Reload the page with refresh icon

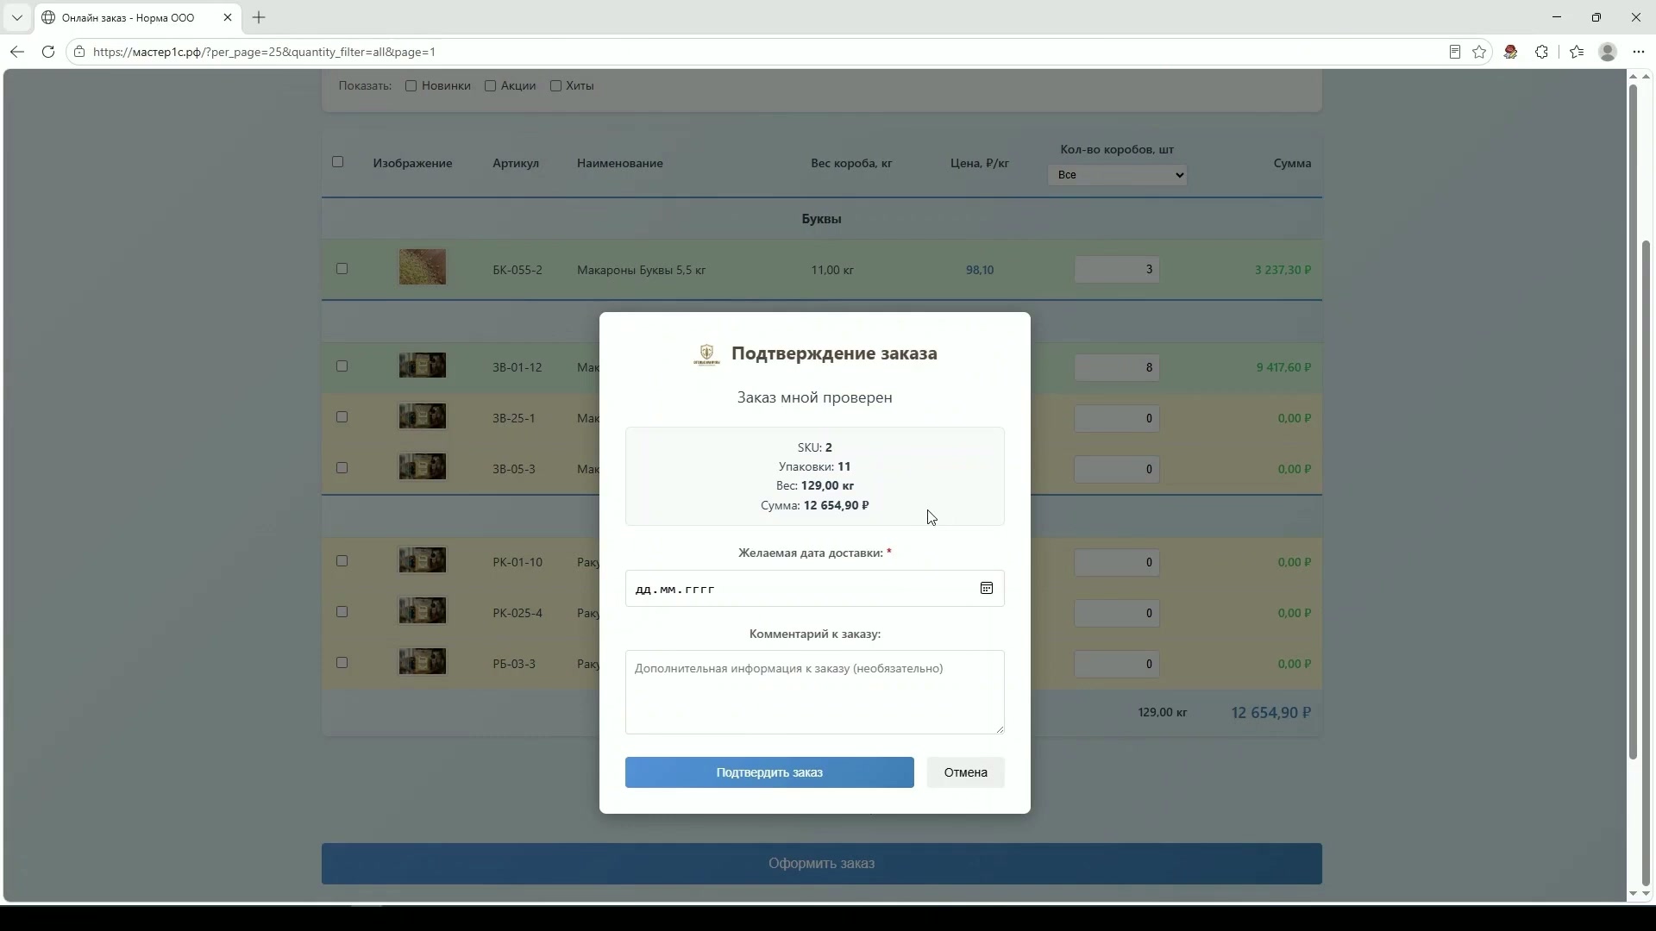pyautogui.click(x=48, y=52)
